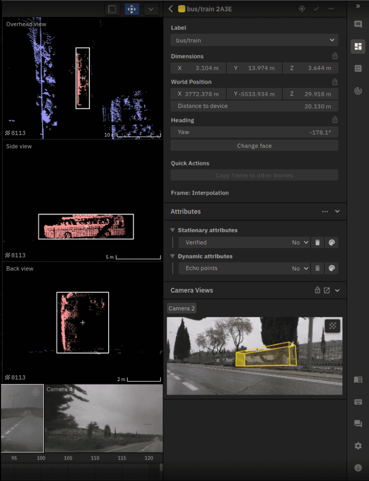Toggle the Heading lock icon
369x481 pixels.
coord(335,120)
